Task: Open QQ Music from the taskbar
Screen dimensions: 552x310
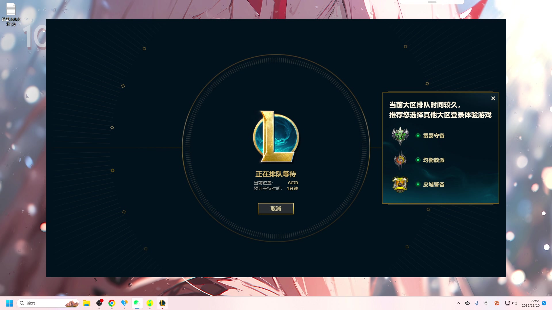Action: 150,303
